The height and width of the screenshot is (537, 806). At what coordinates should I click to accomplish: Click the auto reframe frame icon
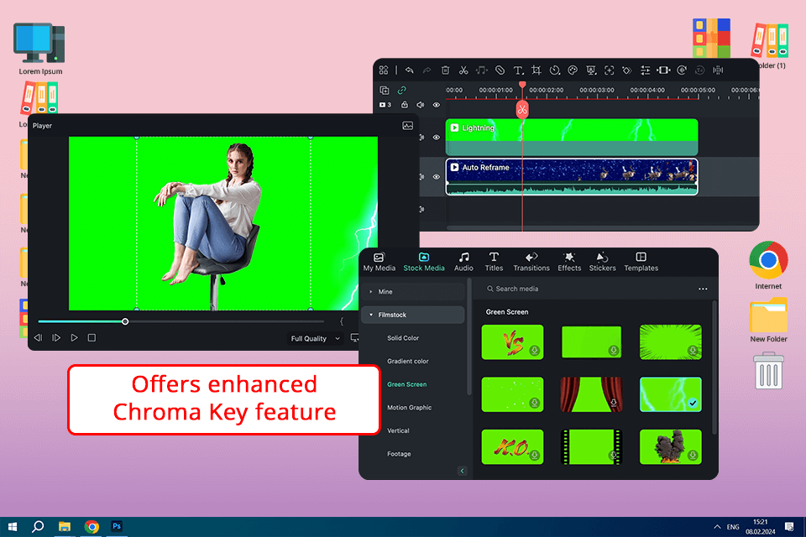tap(663, 70)
